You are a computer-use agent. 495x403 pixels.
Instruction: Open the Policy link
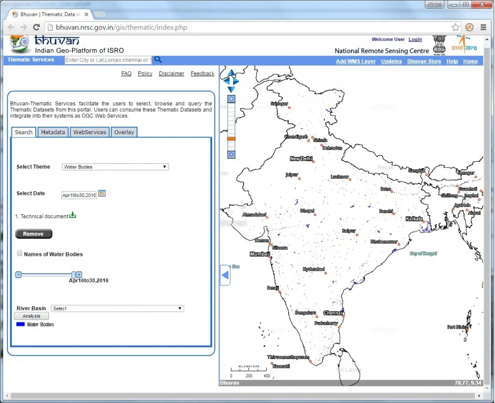(145, 73)
